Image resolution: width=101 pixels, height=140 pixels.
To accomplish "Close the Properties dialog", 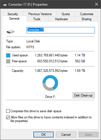I will coord(97,4).
